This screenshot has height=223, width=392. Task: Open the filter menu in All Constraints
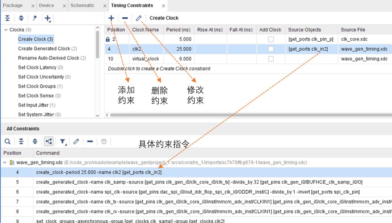click(x=63, y=142)
